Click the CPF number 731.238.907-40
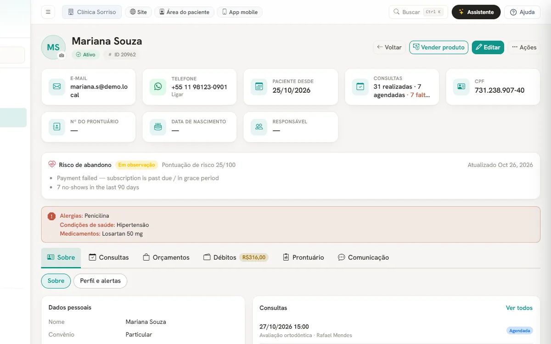This screenshot has width=551, height=344. (x=500, y=90)
